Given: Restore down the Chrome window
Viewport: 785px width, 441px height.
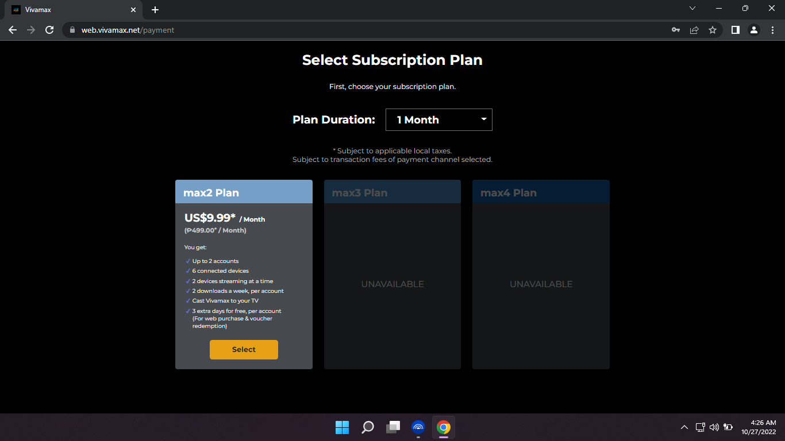Looking at the screenshot, I should (745, 8).
